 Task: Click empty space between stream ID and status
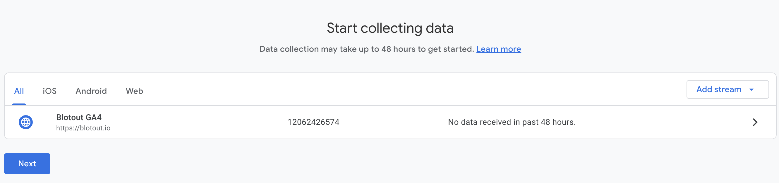[393, 122]
